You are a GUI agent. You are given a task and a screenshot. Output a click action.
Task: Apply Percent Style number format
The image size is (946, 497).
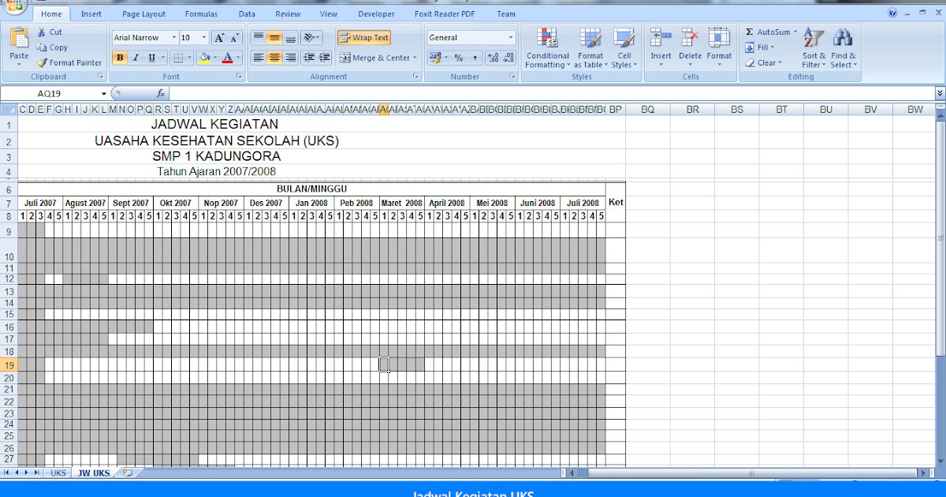coord(460,58)
